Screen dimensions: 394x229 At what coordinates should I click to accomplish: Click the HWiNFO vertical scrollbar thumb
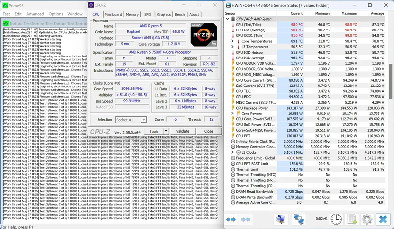click(x=391, y=82)
